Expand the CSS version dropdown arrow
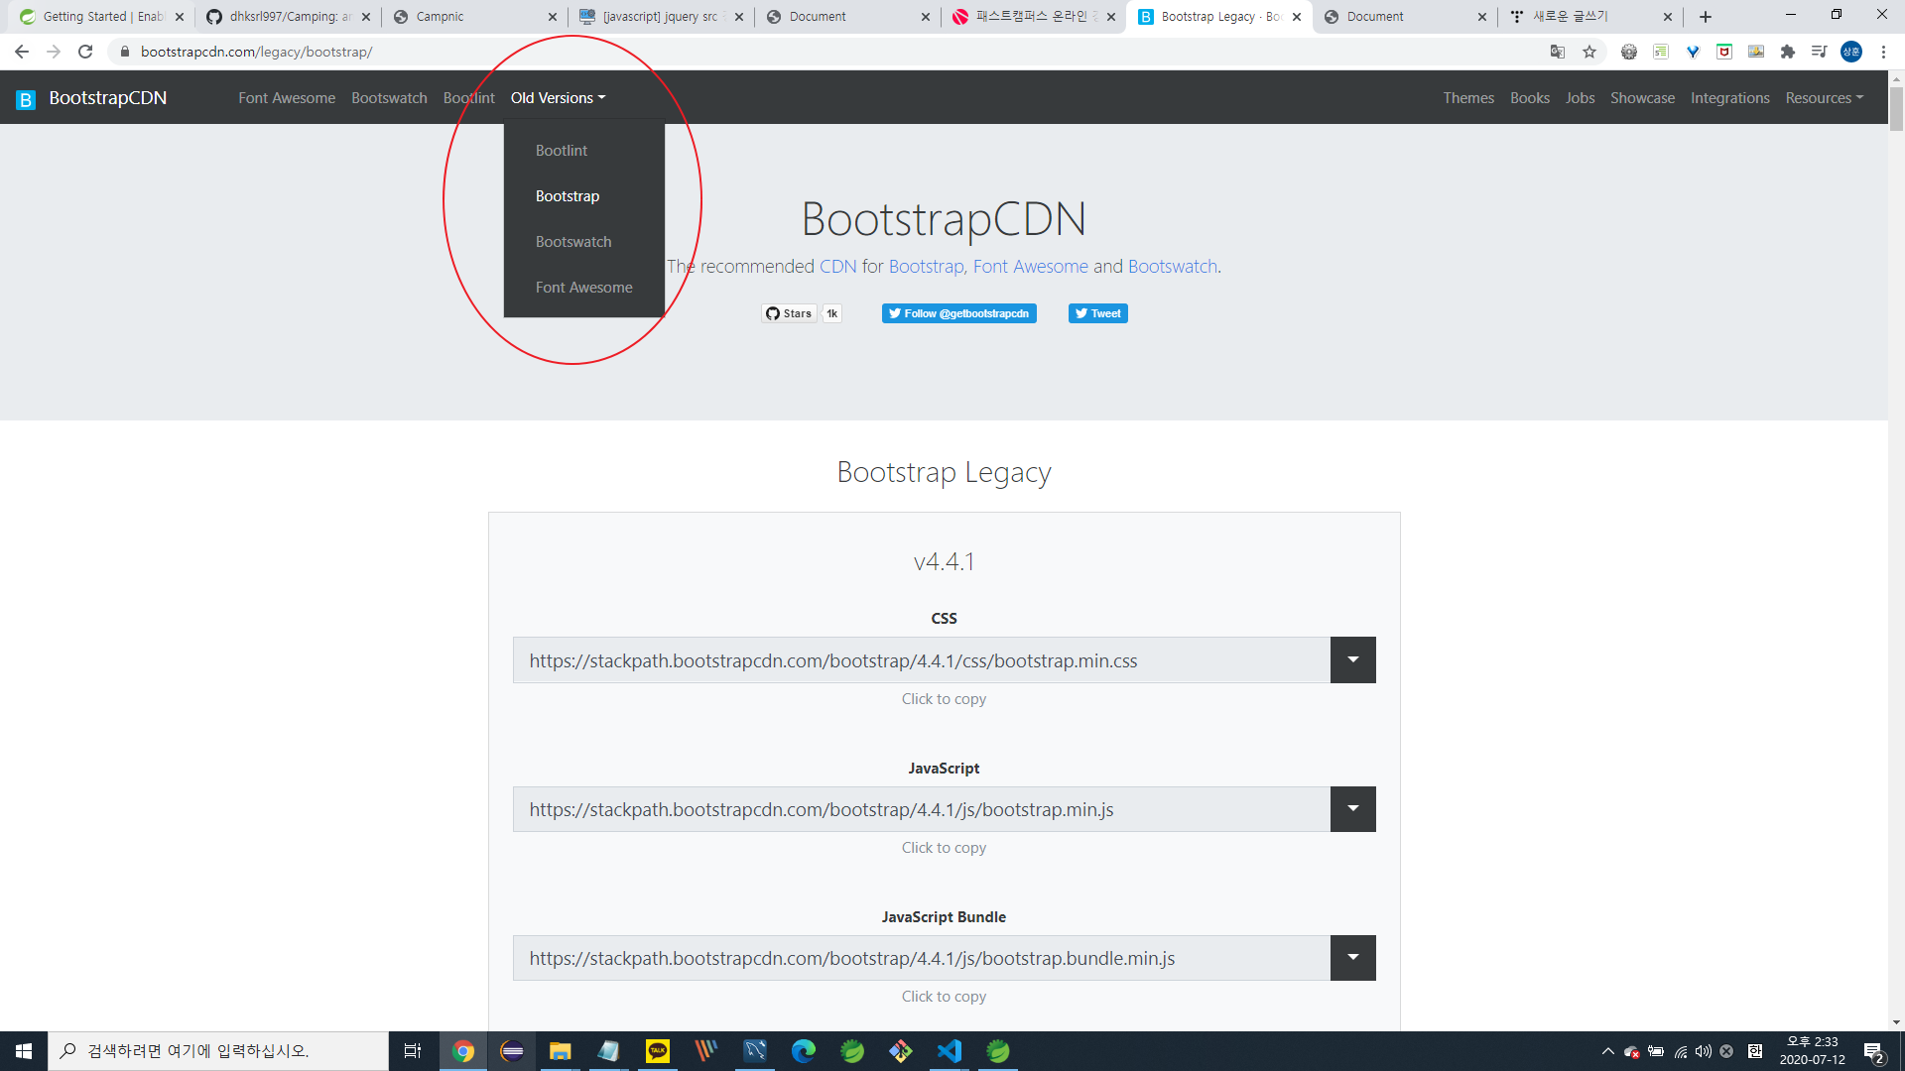1905x1071 pixels. (1352, 660)
